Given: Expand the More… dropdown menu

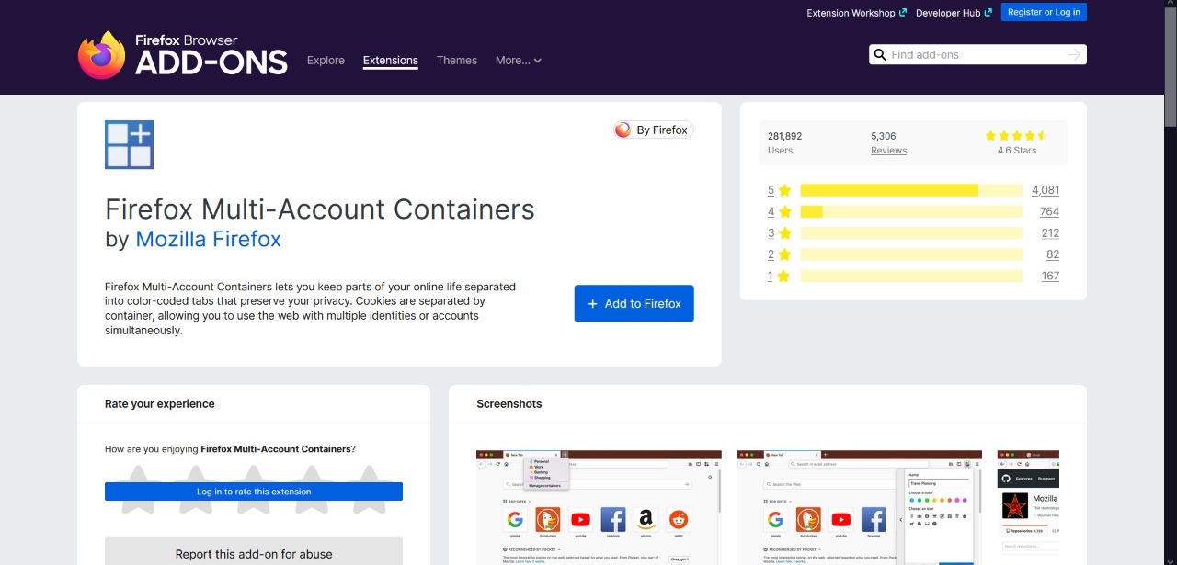Looking at the screenshot, I should click(519, 61).
